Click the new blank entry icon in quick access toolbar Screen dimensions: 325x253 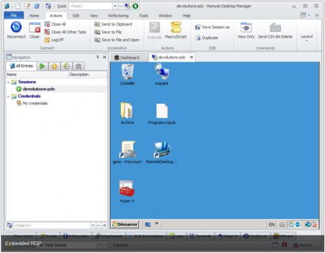(x=18, y=6)
